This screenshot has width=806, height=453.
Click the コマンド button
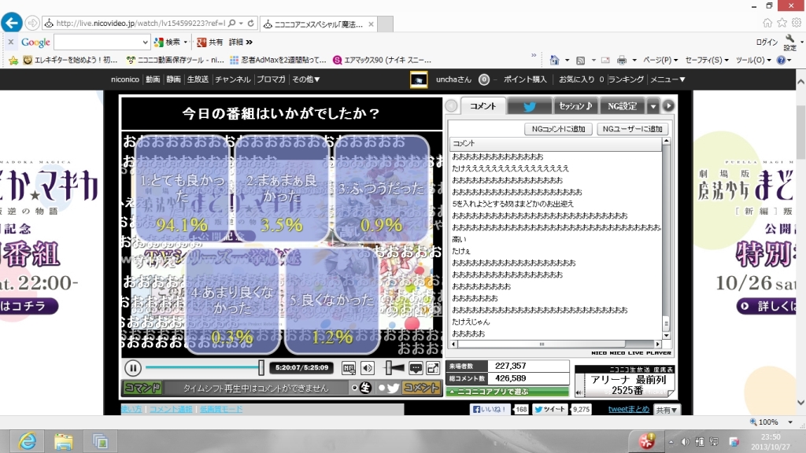(143, 388)
